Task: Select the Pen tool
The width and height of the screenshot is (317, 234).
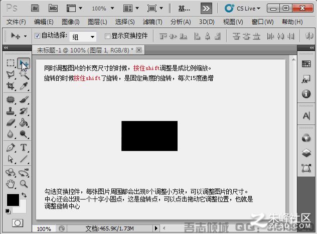Action: click(11, 147)
